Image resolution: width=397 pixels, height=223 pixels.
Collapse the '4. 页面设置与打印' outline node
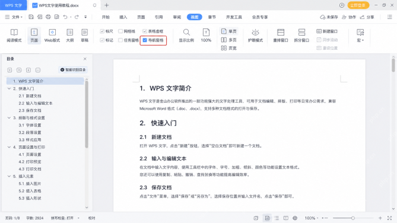click(x=9, y=147)
